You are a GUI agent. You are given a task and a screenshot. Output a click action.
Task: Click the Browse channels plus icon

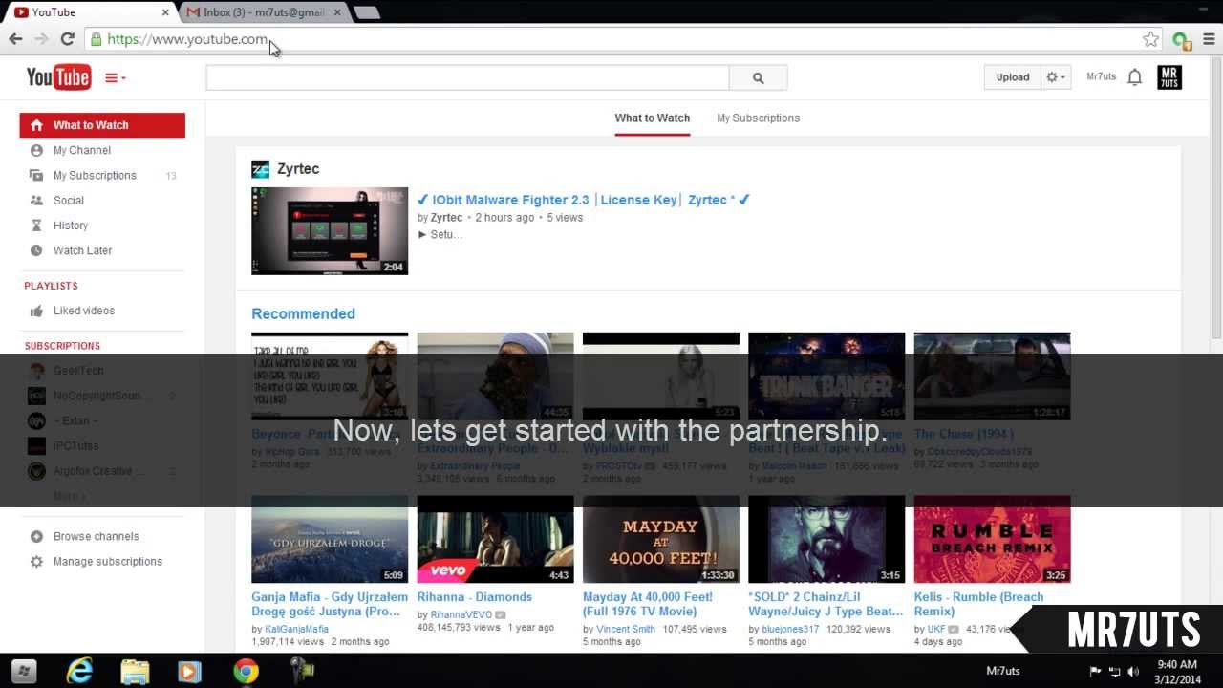[x=36, y=537]
